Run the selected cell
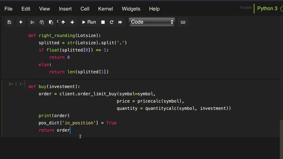The height and width of the screenshot is (159, 283). [x=89, y=22]
